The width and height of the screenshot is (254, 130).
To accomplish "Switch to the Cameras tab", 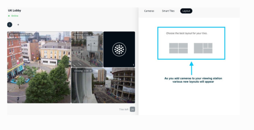I will click(149, 11).
